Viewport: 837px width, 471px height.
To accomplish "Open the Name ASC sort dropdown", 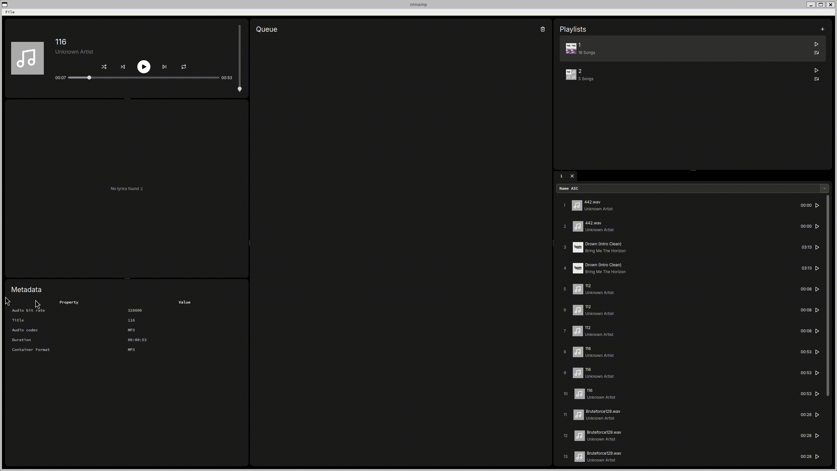I will [687, 188].
